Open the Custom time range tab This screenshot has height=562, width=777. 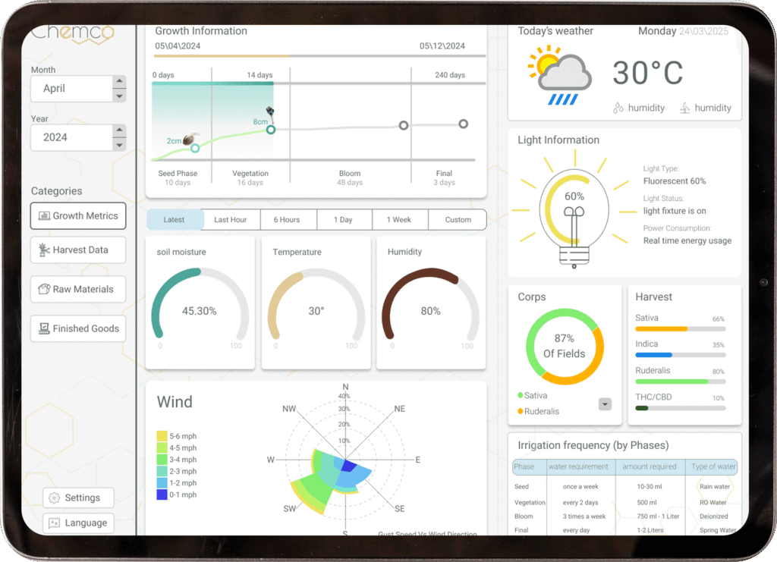[458, 220]
